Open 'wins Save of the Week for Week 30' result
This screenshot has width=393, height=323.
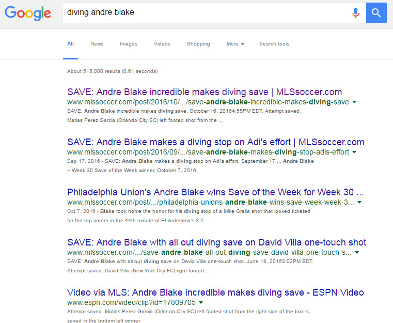point(215,192)
